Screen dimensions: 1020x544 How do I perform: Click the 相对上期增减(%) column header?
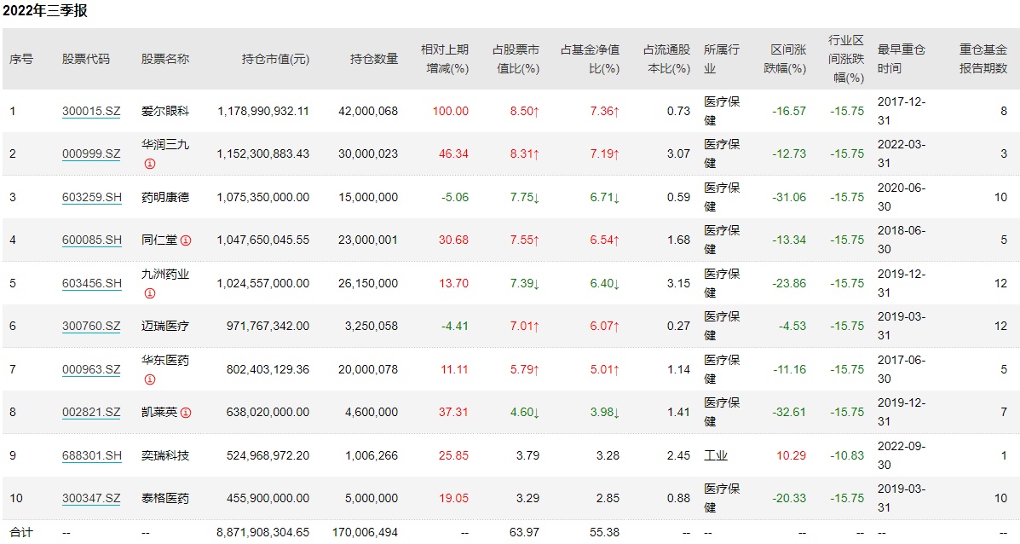click(445, 59)
